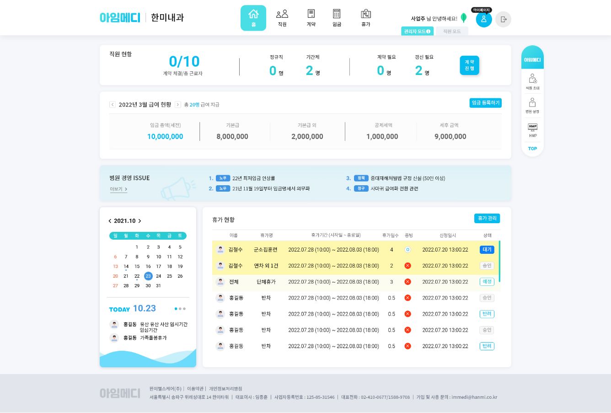This screenshot has height=413, width=611.
Task: Switch to 직원 모드
Action: pos(451,31)
